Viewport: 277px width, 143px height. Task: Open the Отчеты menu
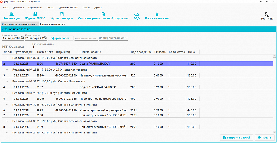[x=50, y=8]
